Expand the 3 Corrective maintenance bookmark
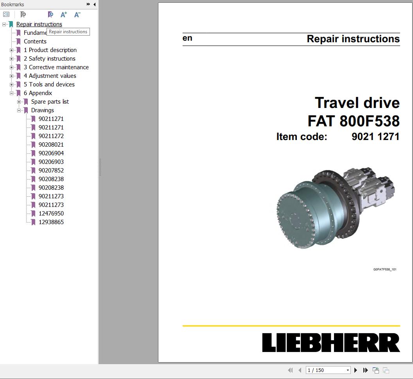 pos(11,67)
